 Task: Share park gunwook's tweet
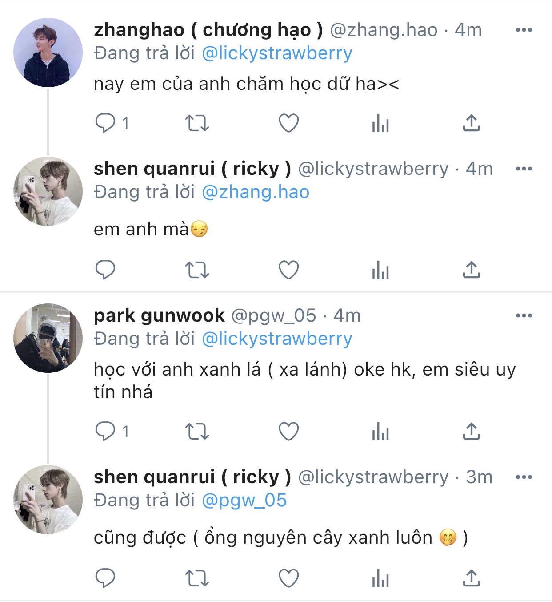pos(471,432)
